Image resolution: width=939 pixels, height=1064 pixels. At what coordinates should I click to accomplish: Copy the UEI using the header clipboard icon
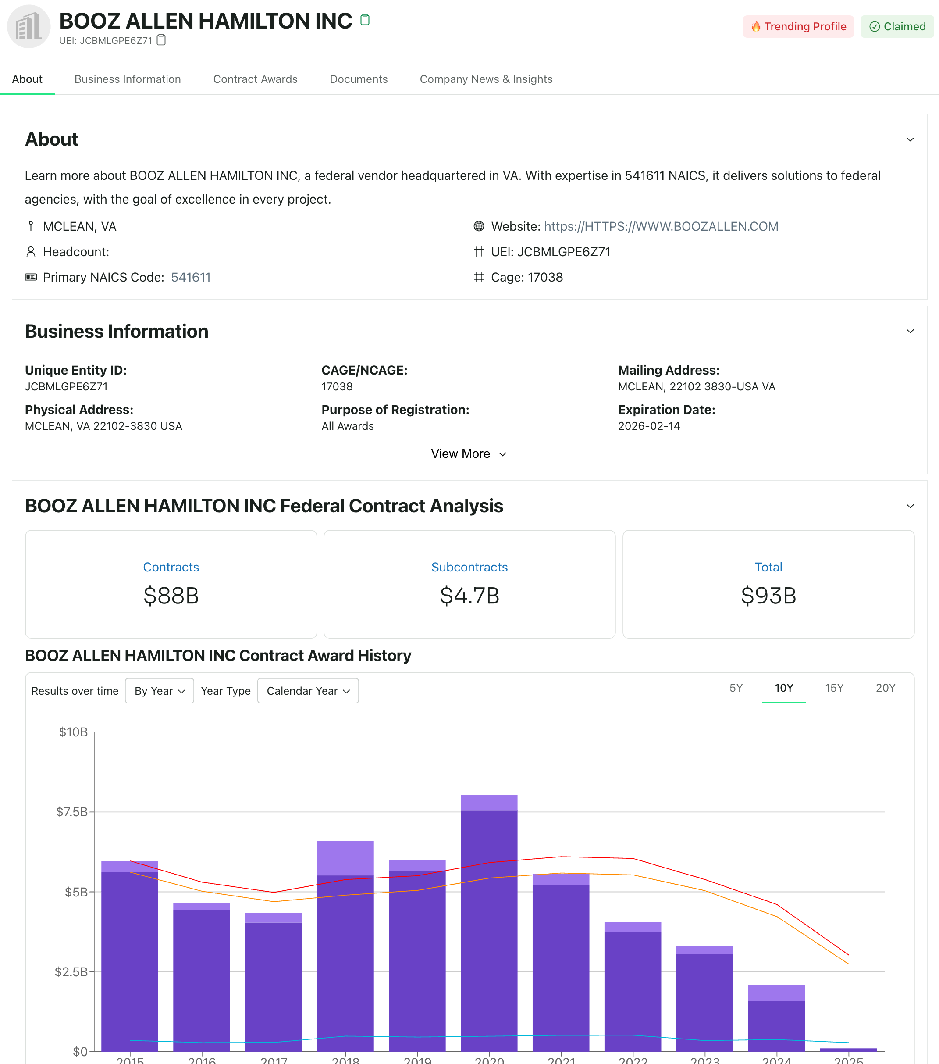pos(161,40)
